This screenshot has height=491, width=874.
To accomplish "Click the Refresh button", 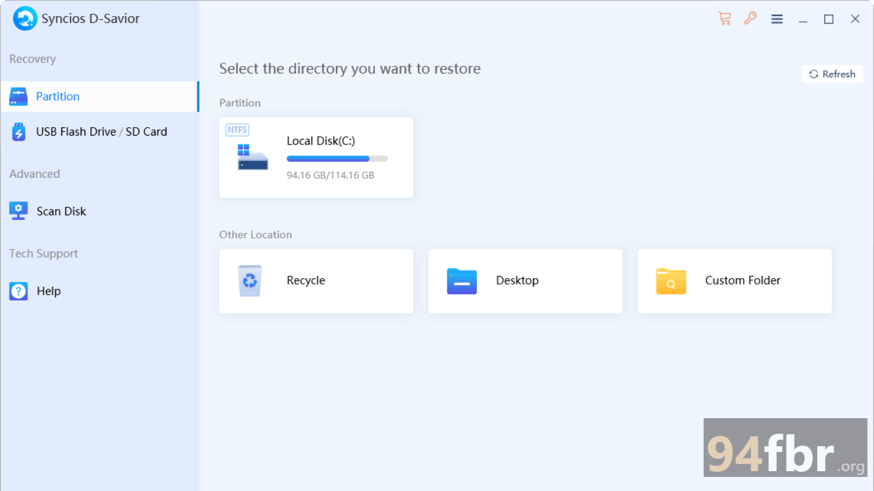I will point(832,74).
